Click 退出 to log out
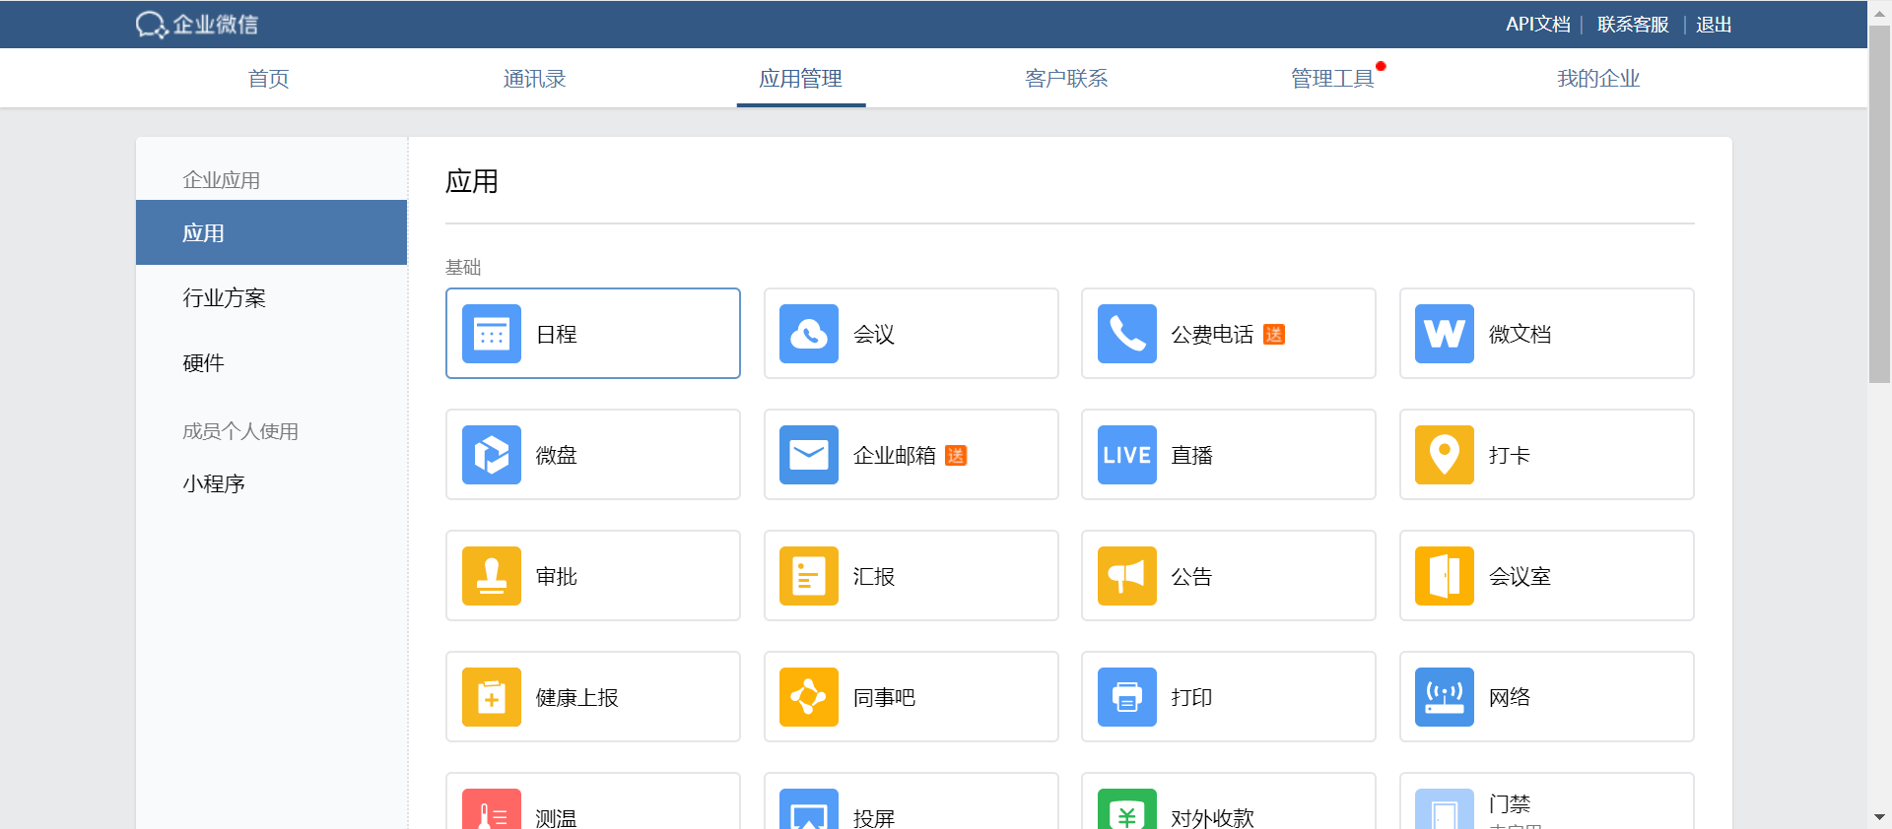Screen dimensions: 1892x829 tap(1714, 25)
